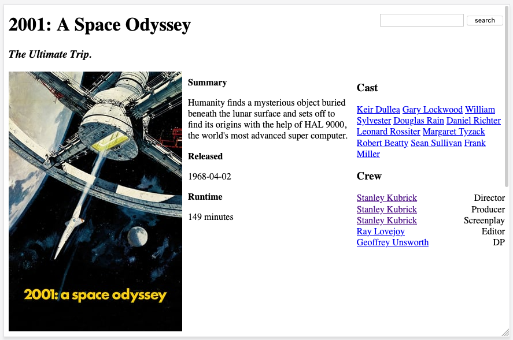This screenshot has width=513, height=340.
Task: Click the "Producer" role label
Action: tap(488, 210)
